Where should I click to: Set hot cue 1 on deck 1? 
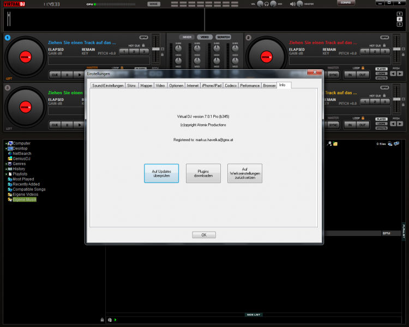coord(124,51)
